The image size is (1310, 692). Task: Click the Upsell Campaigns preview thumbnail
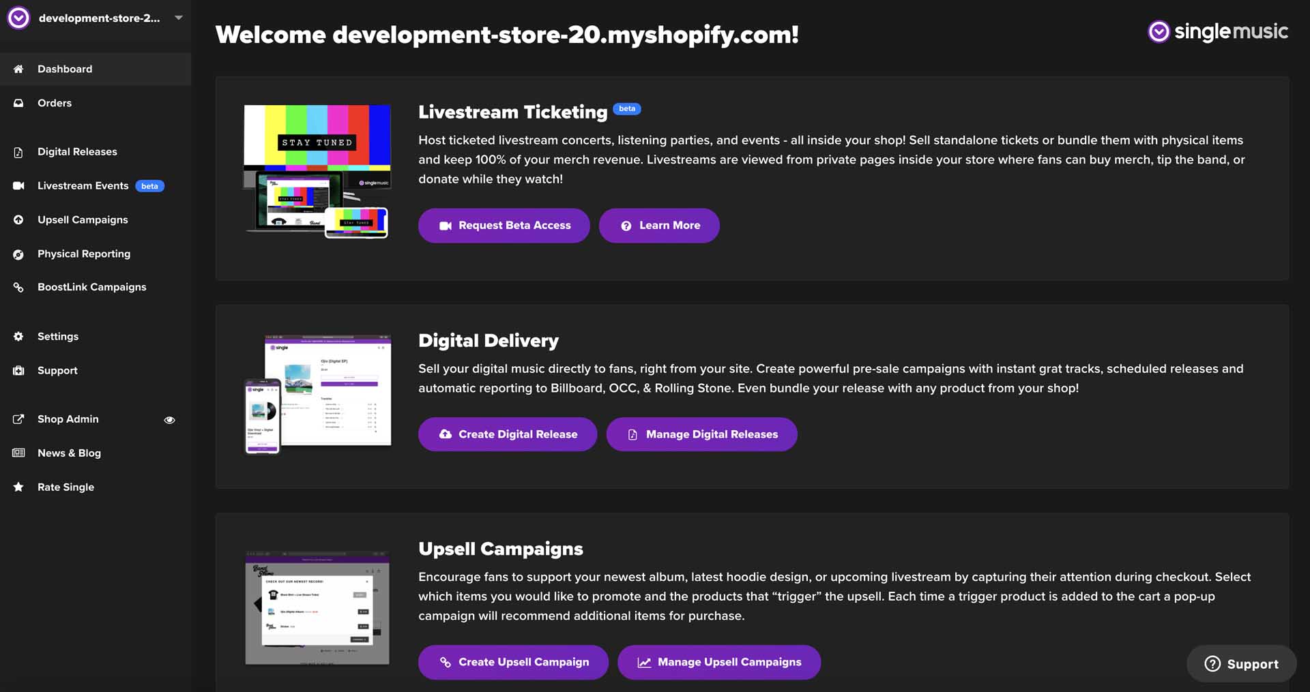point(317,607)
